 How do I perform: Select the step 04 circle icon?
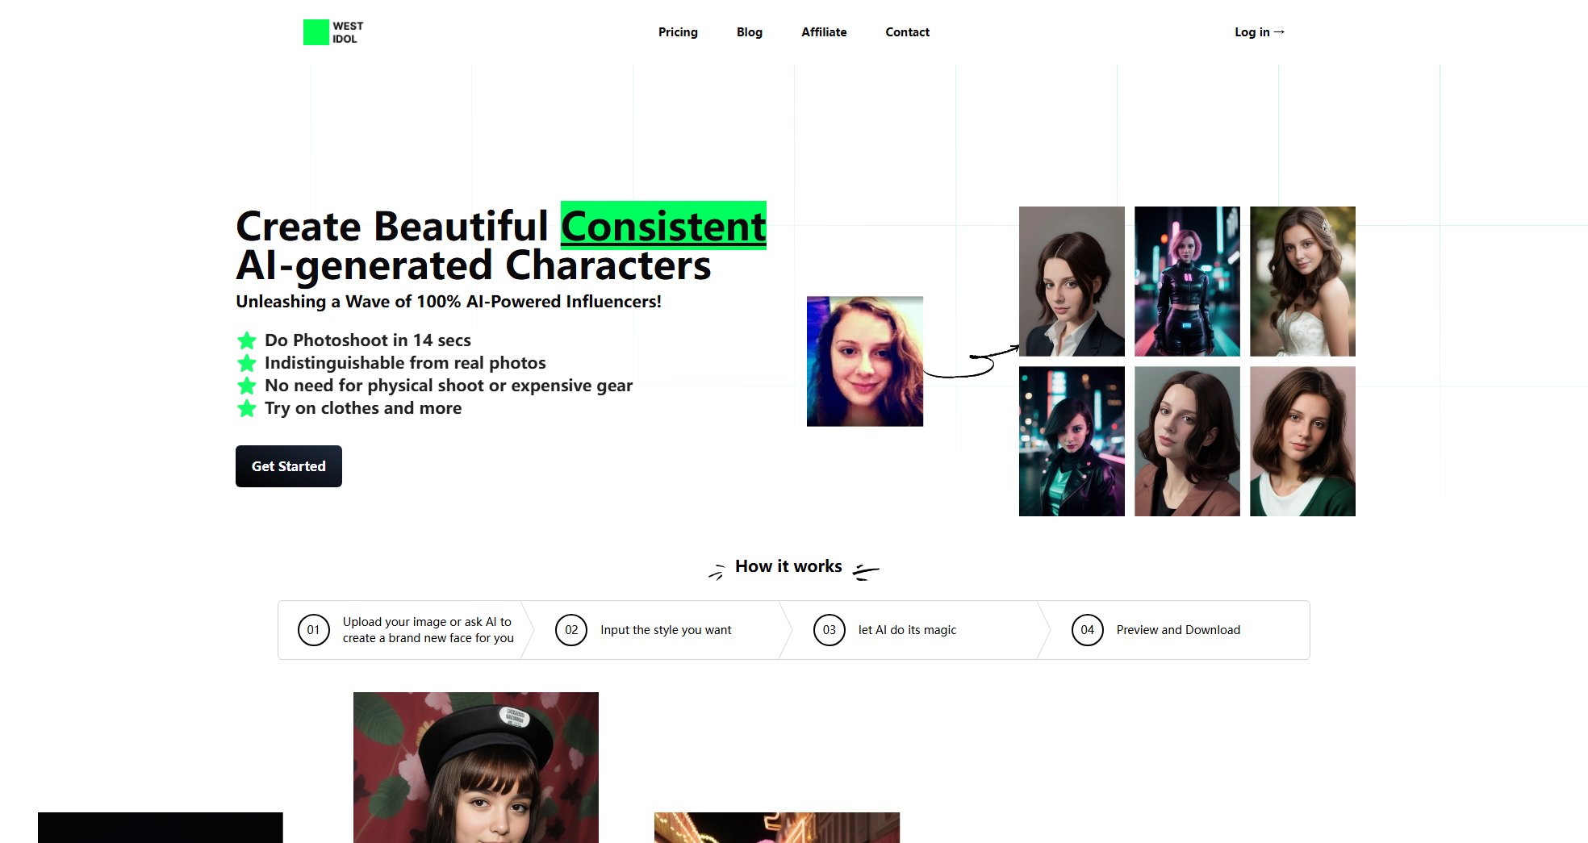pyautogui.click(x=1088, y=630)
